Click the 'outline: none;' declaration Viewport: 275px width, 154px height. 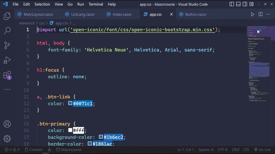pyautogui.click(x=67, y=77)
